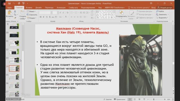Open the Section (Раздел) dropdown
This screenshot has height=101, width=180.
coord(32,18)
